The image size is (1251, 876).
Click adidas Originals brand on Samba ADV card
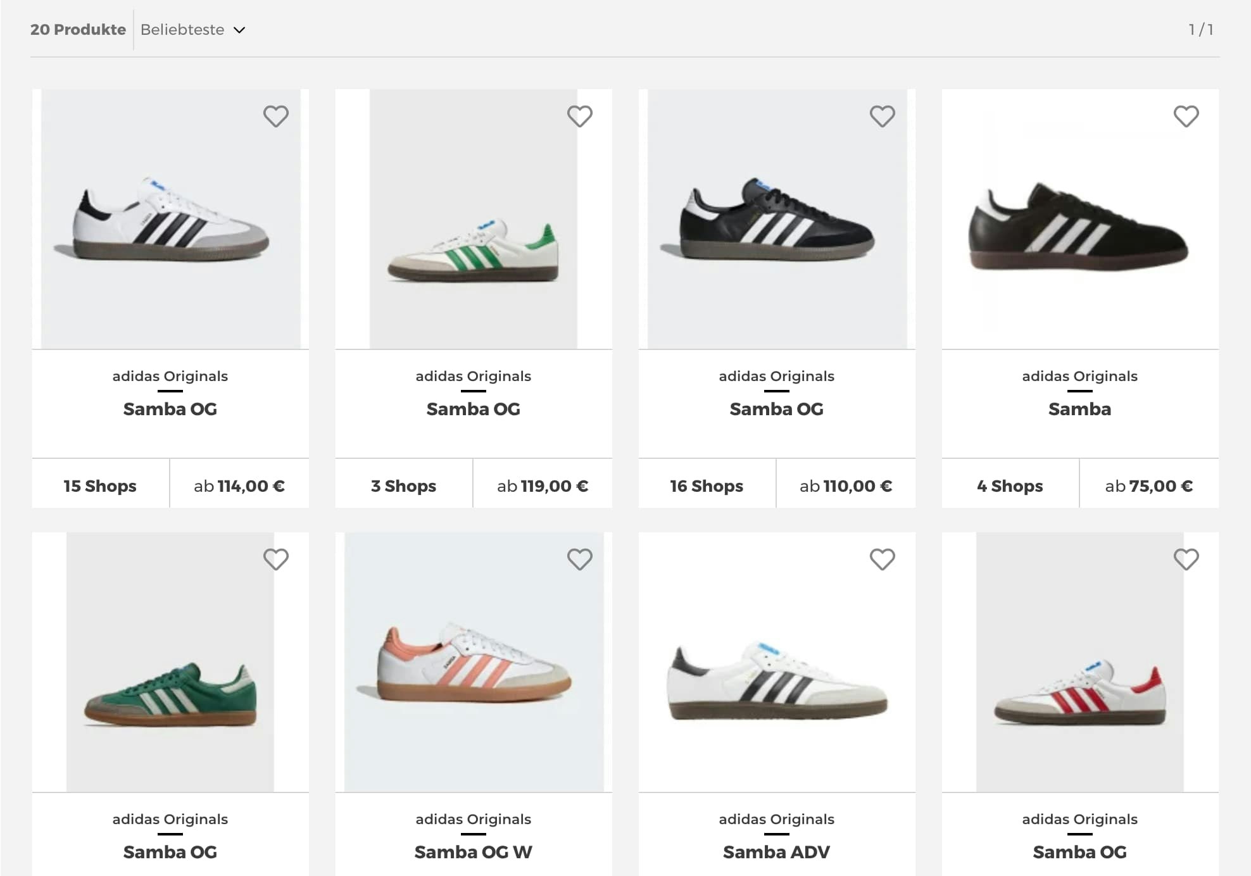coord(777,819)
